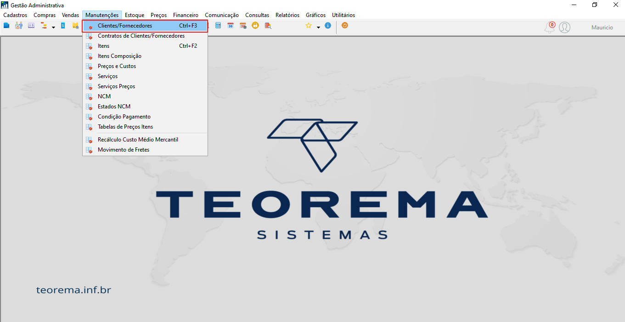
Task: Minimize the Gestão Administrativa window
Action: pos(574,5)
